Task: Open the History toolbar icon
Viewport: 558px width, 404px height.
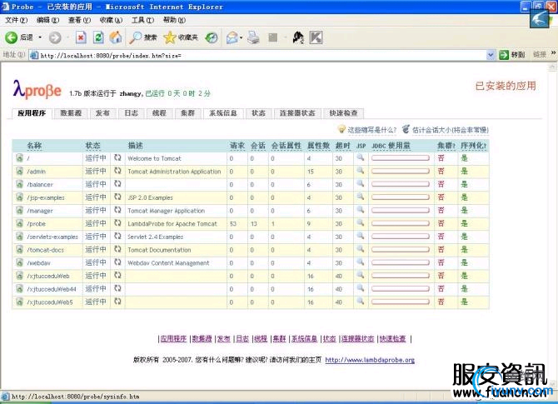Action: point(212,37)
